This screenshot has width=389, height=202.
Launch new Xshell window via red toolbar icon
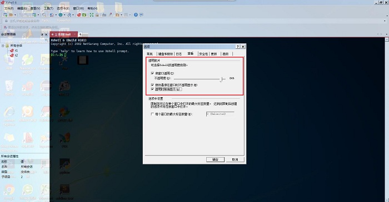point(79,15)
